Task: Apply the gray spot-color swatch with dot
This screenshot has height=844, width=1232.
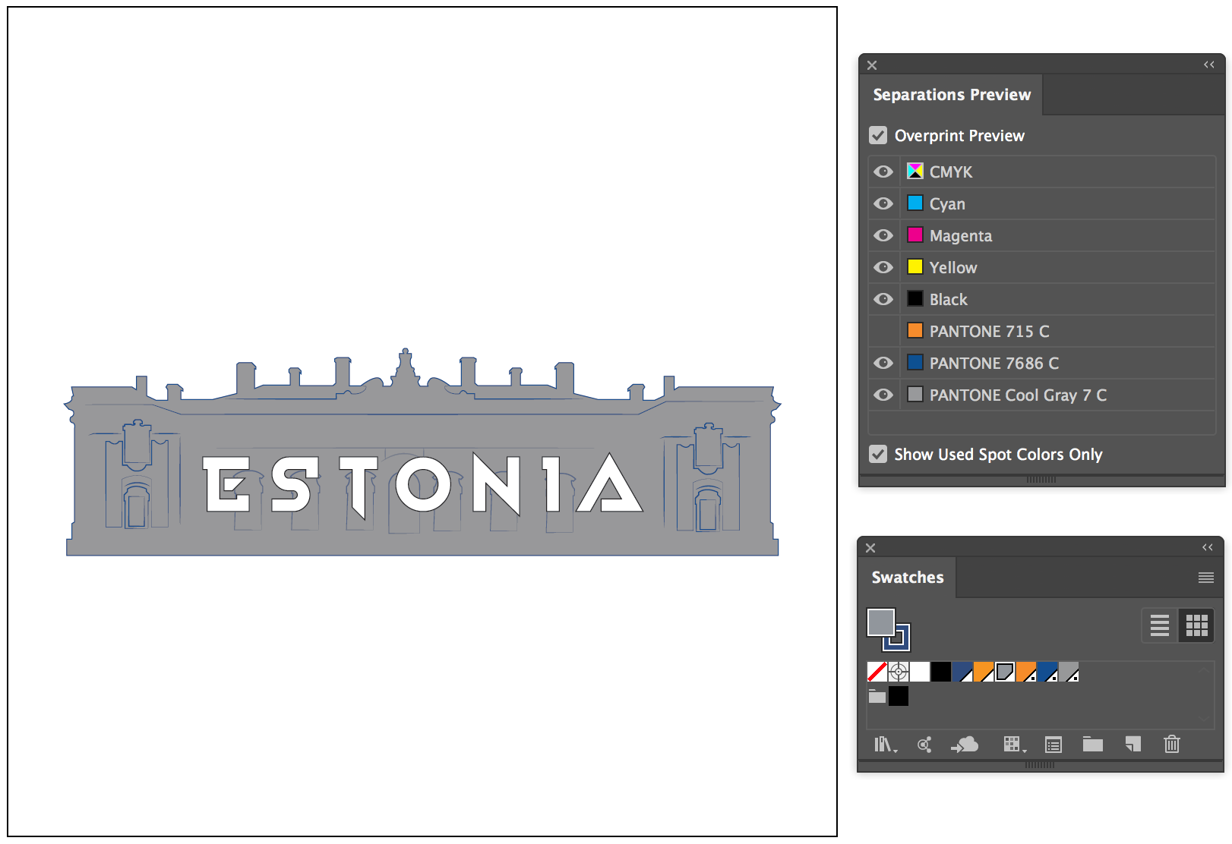Action: click(x=1069, y=672)
